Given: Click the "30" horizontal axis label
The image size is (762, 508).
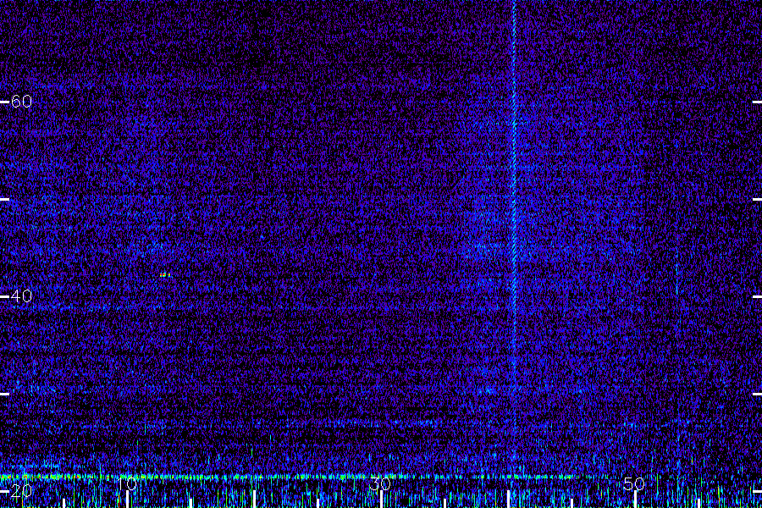Looking at the screenshot, I should click(x=380, y=483).
